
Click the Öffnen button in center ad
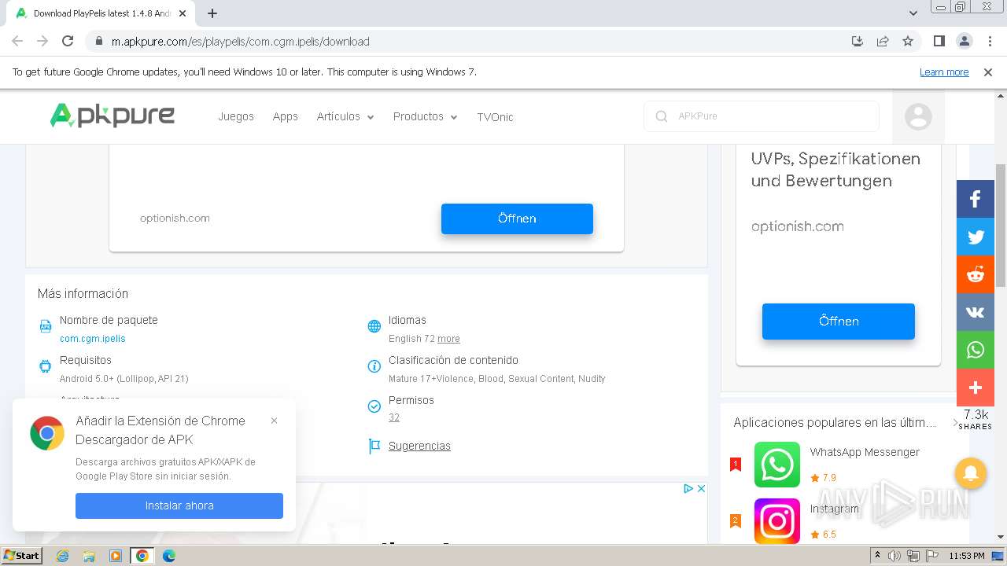point(517,219)
